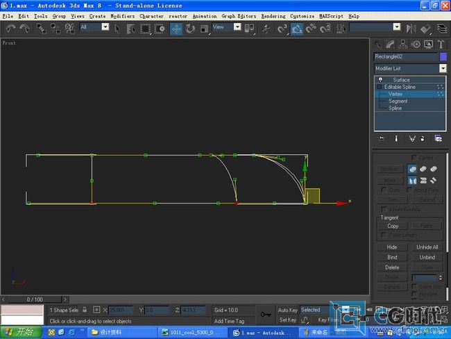Toggle the Selection Lock padlock icon

(x=85, y=310)
